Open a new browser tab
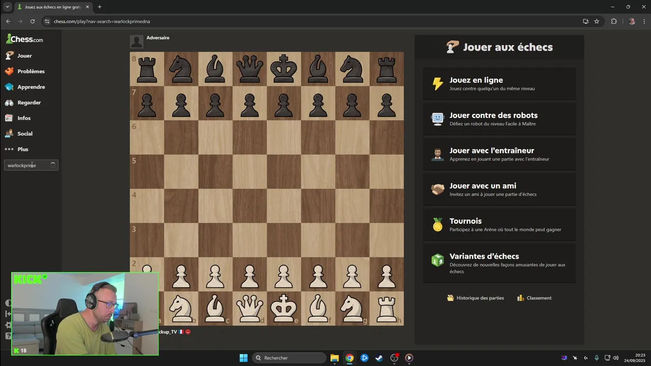This screenshot has height=366, width=651. (x=99, y=7)
